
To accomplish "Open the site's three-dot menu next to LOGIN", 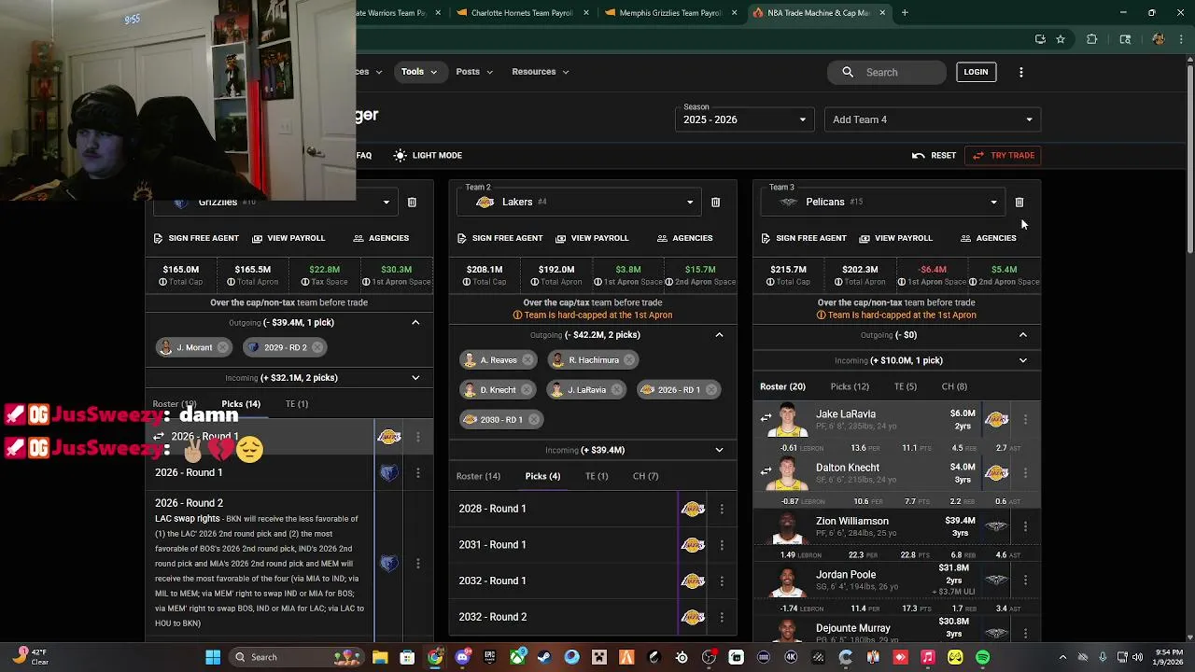I will pyautogui.click(x=1021, y=72).
